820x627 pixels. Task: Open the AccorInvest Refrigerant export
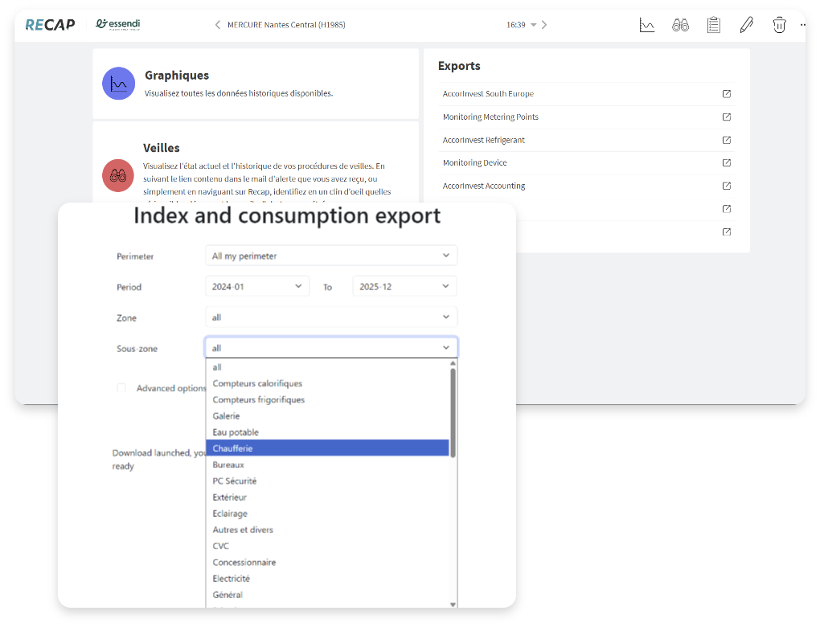point(484,140)
